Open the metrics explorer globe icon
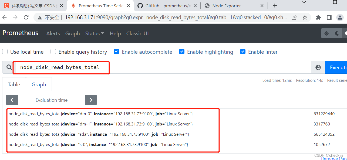 [318, 67]
